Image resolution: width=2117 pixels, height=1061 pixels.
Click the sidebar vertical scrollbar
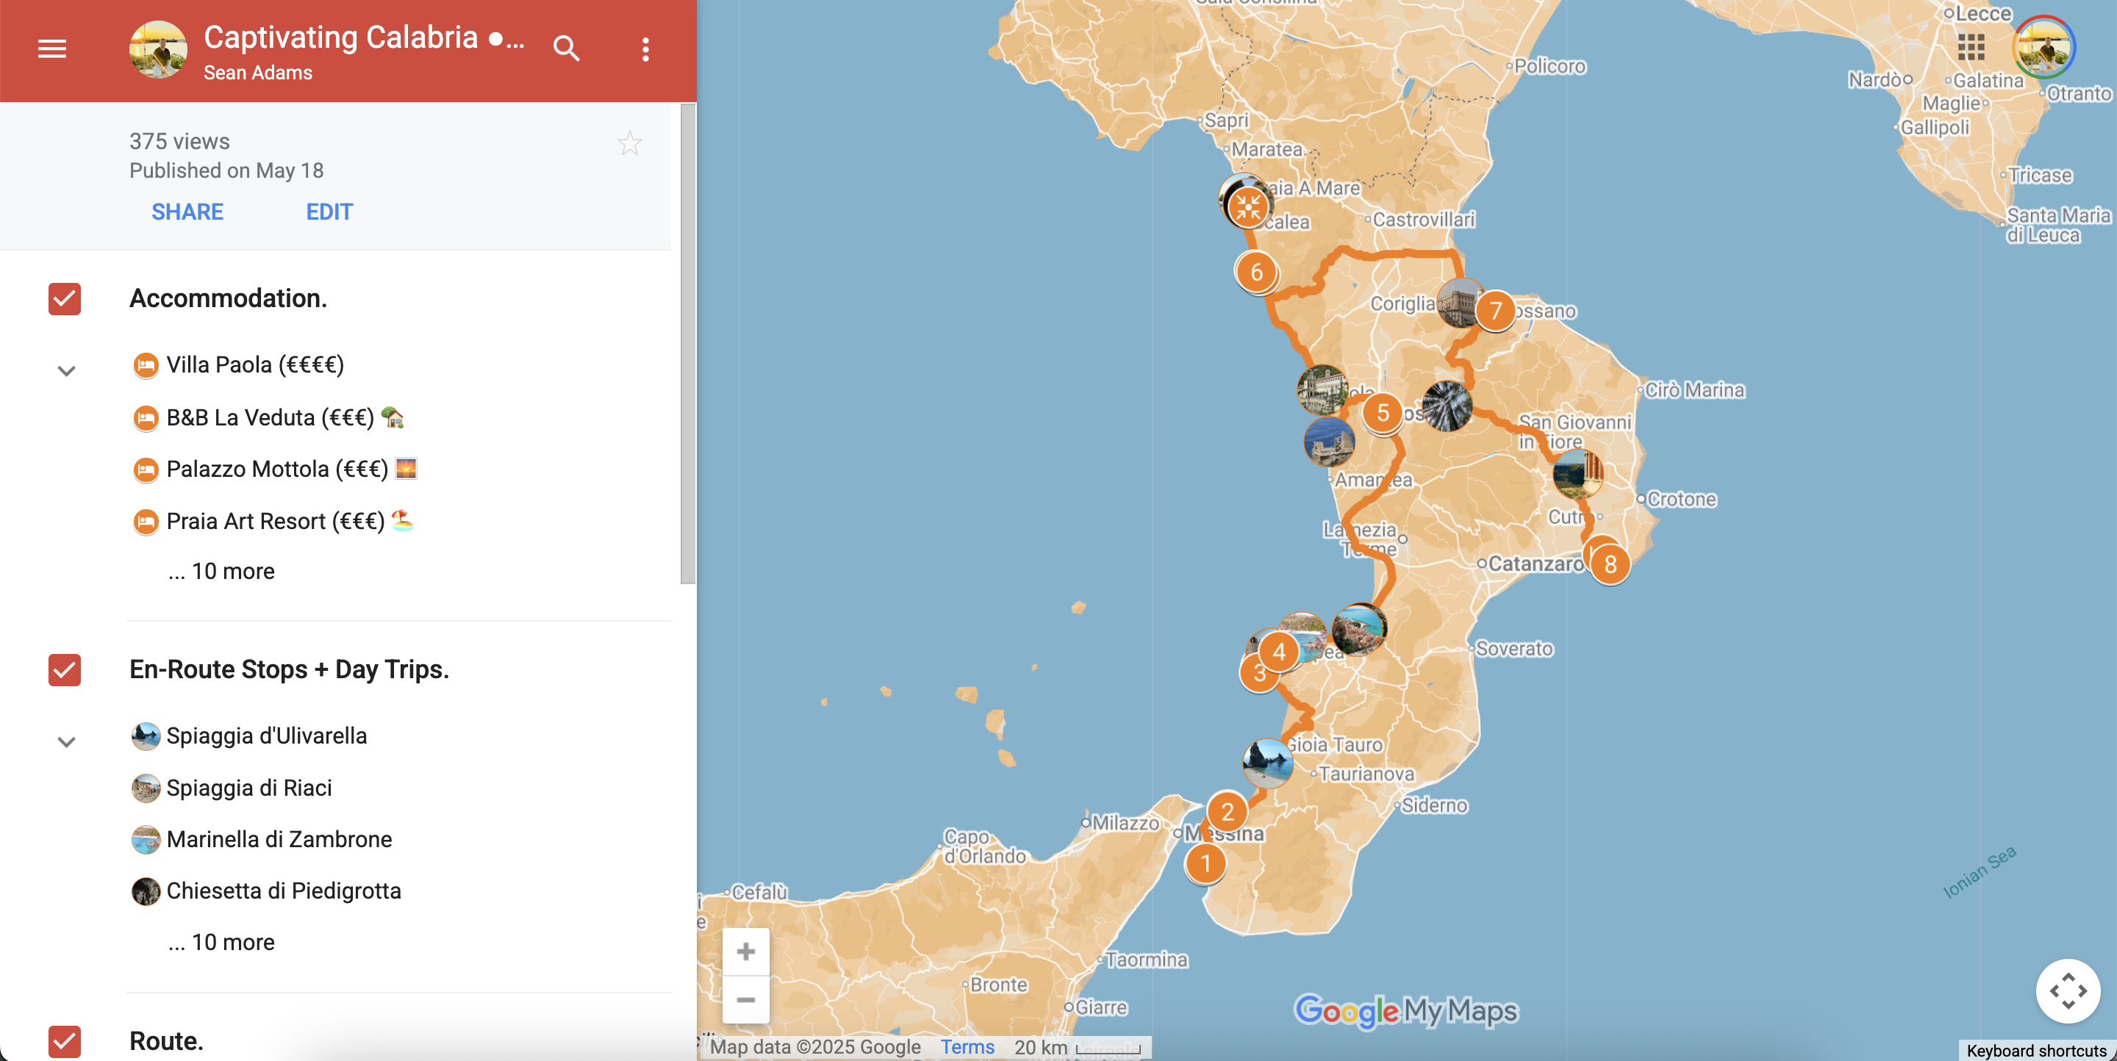coord(687,345)
